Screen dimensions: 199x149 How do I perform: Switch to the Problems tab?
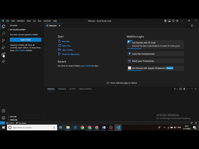coord(62,89)
